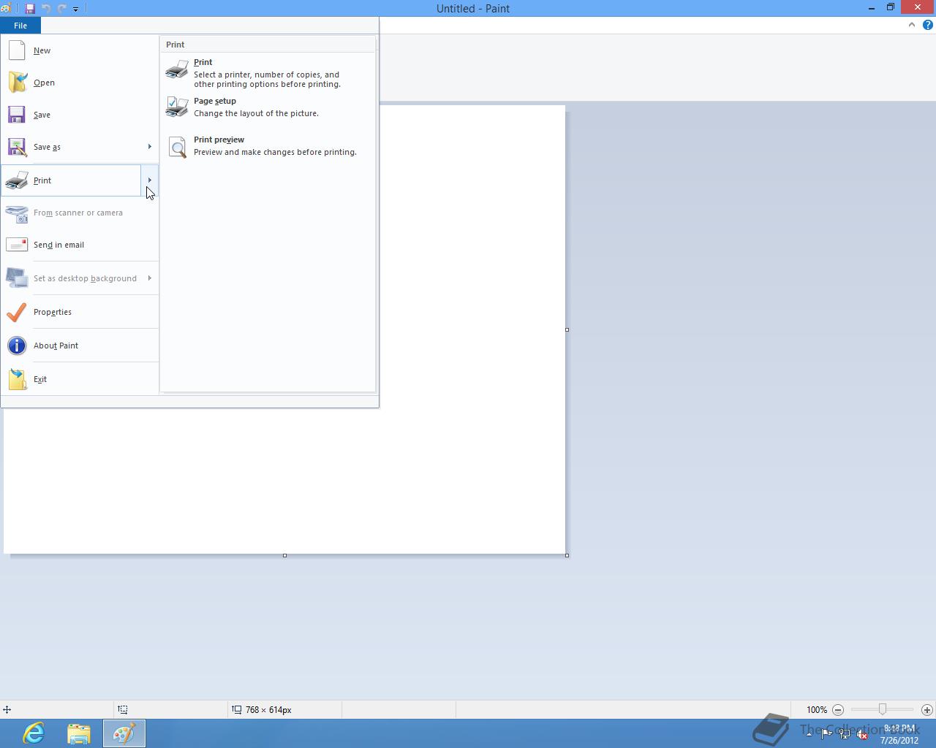Choose Page setup option
The image size is (936, 748).
pyautogui.click(x=268, y=107)
